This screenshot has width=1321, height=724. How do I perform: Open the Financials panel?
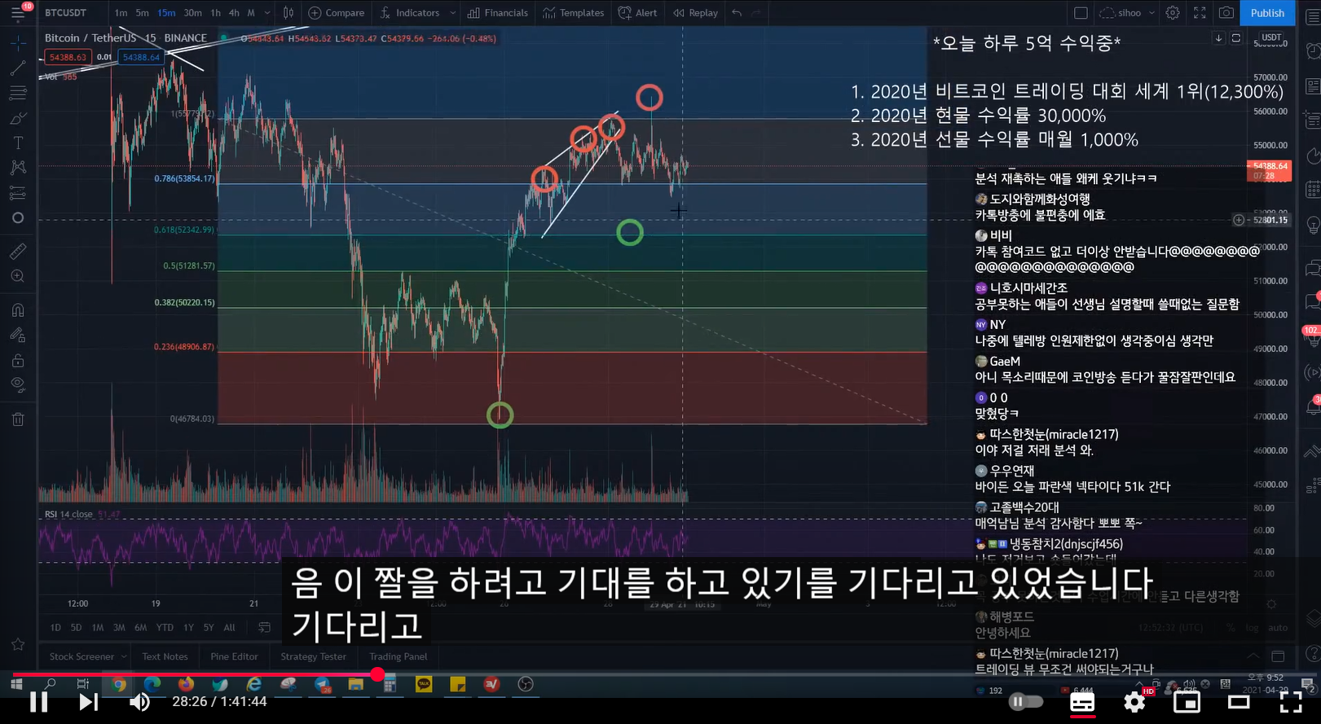(498, 13)
